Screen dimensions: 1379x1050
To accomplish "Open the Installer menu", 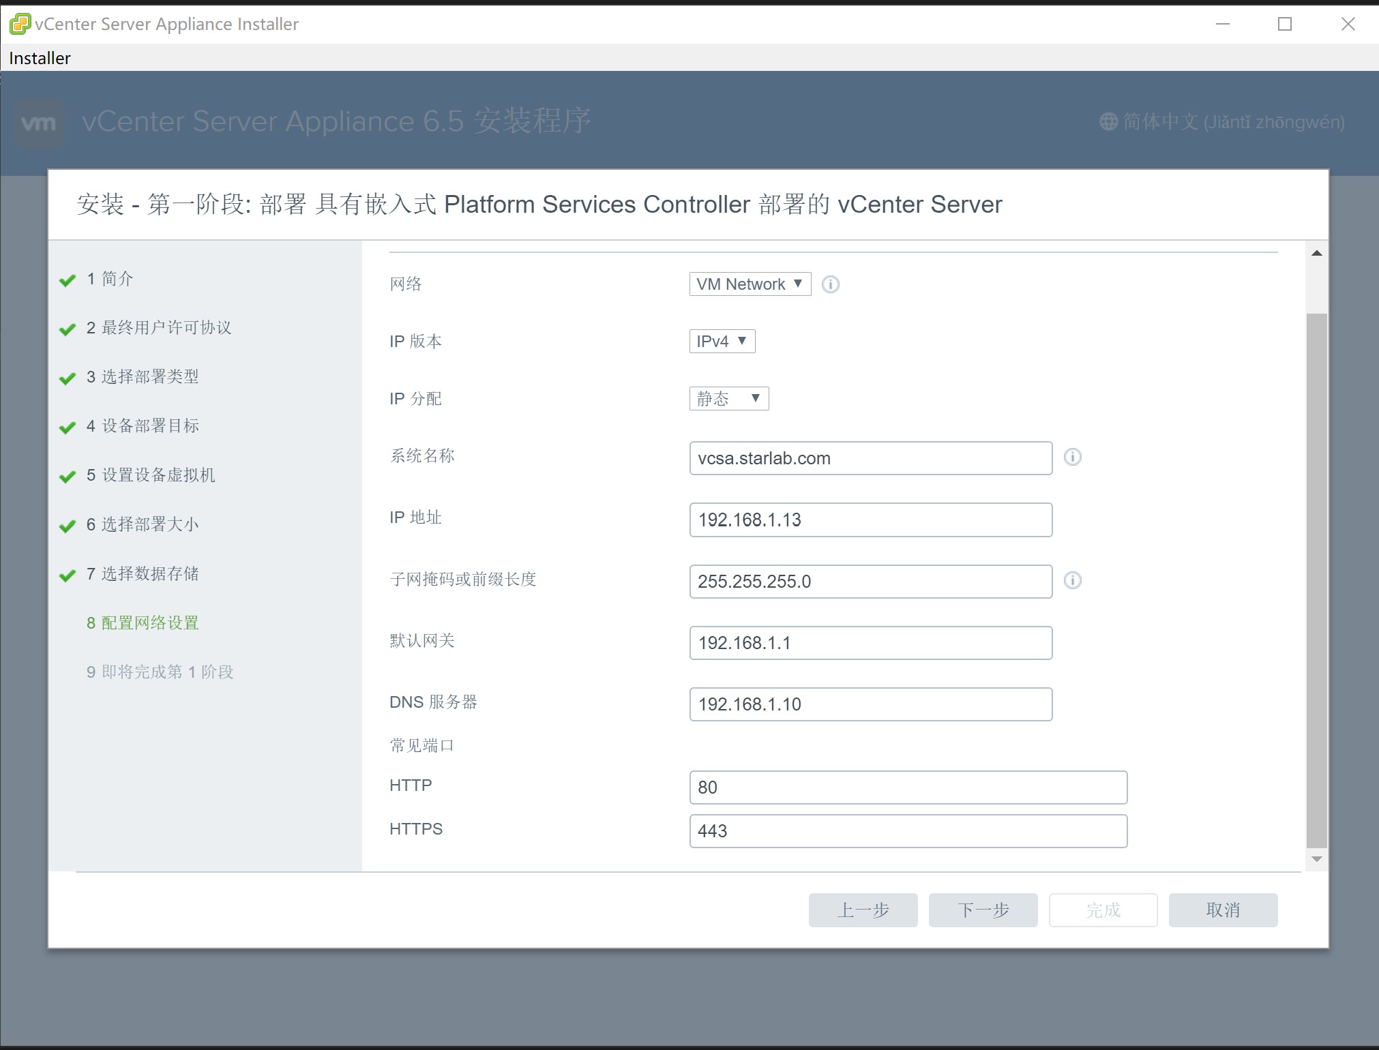I will 40,59.
